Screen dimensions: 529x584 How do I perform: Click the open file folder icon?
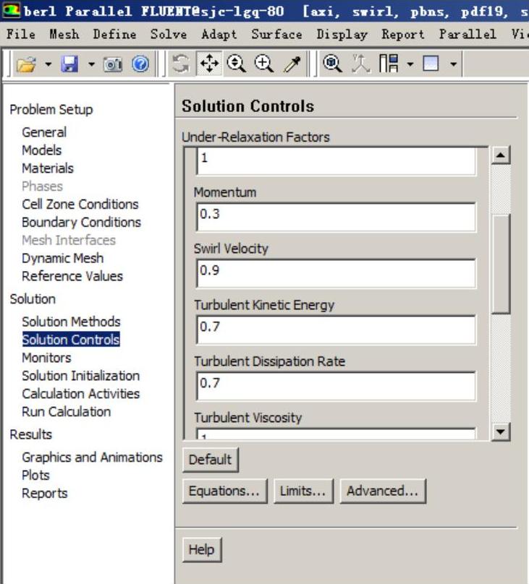click(x=26, y=64)
